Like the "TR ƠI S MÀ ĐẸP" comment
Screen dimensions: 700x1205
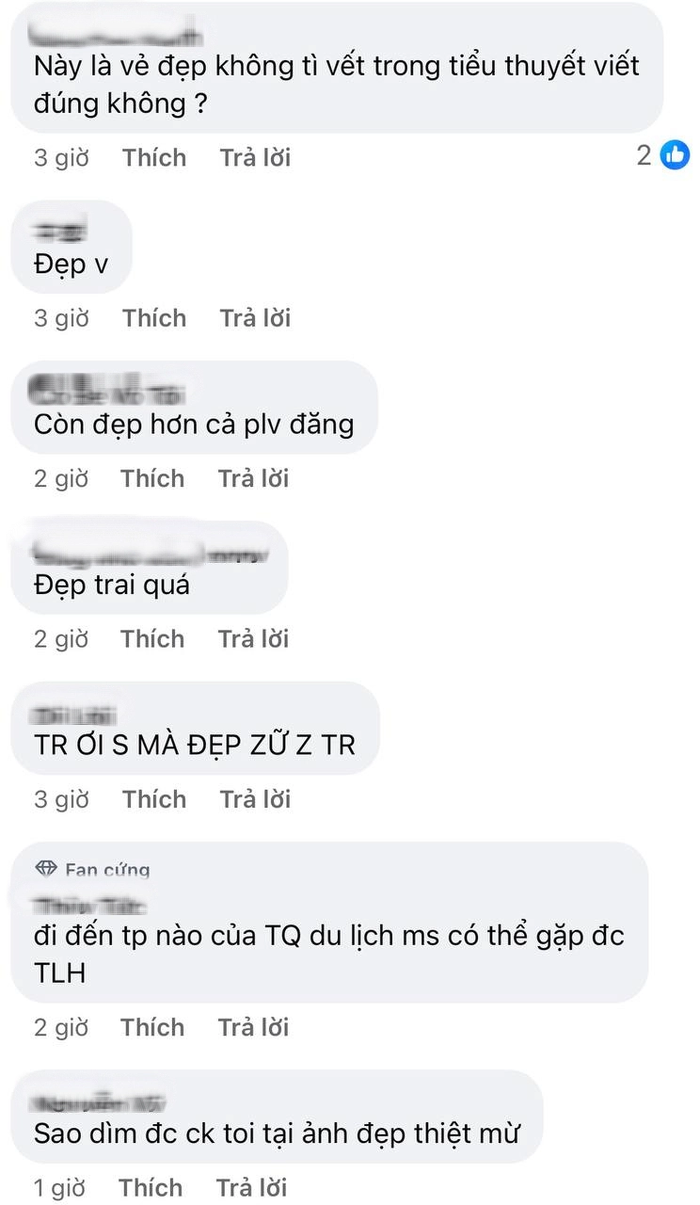pos(154,799)
